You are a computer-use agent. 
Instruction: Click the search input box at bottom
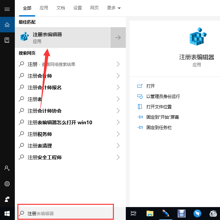tap(66, 214)
